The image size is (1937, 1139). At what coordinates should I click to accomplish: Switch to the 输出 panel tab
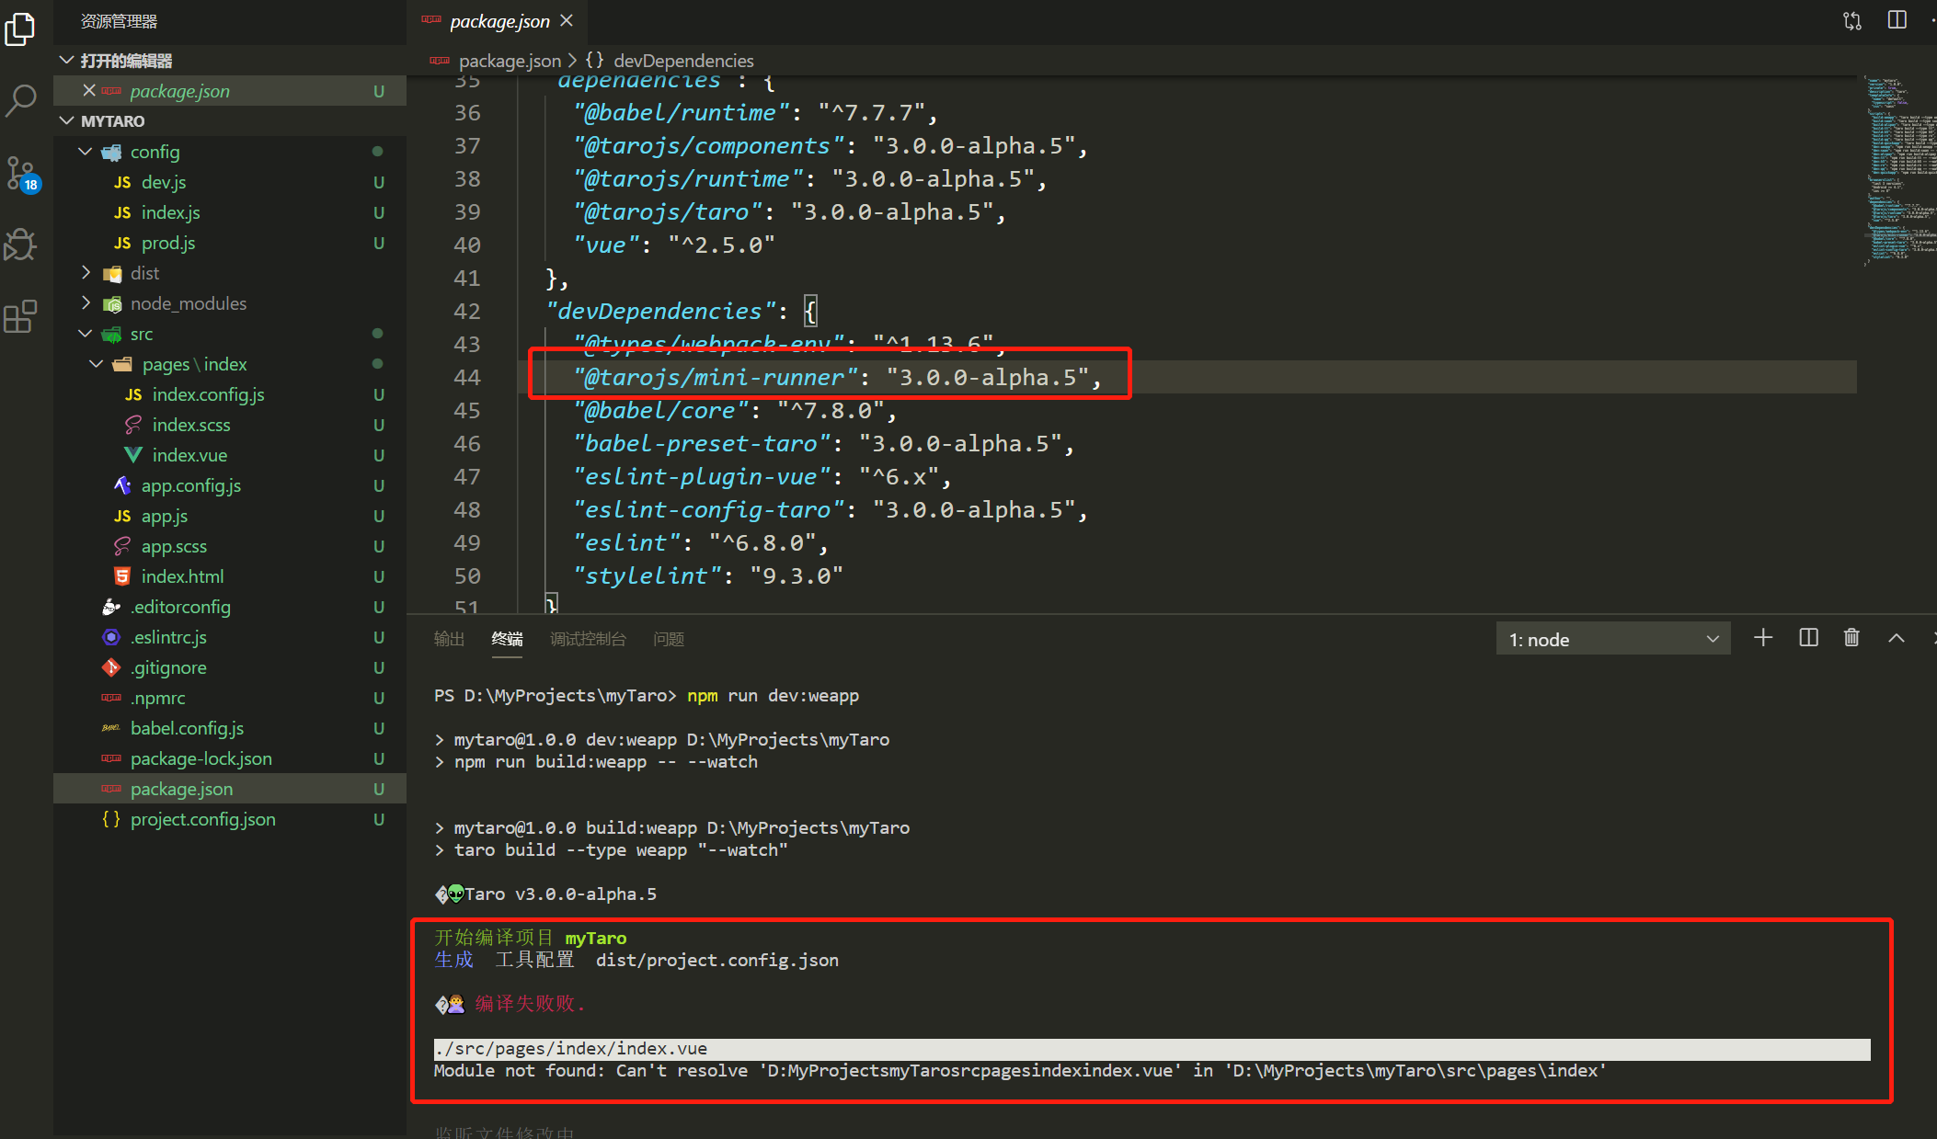coord(449,639)
